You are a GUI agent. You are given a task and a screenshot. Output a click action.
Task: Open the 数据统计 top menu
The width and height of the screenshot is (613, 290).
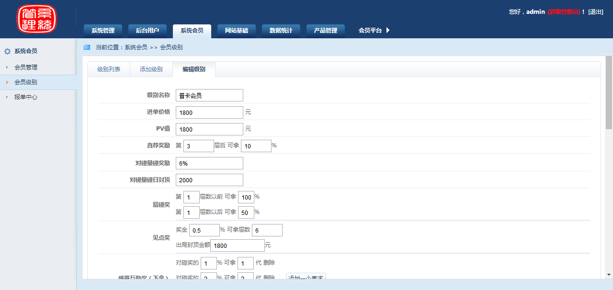pos(281,31)
